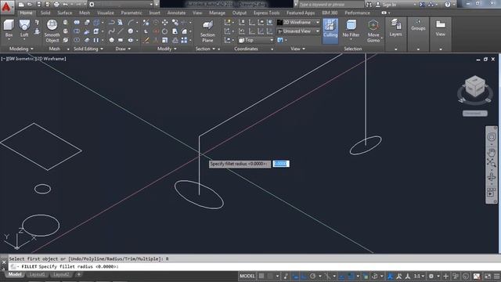The height and width of the screenshot is (282, 501).
Task: Click the search keyword field in title bar
Action: pos(331,5)
